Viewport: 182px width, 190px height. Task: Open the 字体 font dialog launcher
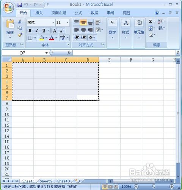(68, 44)
